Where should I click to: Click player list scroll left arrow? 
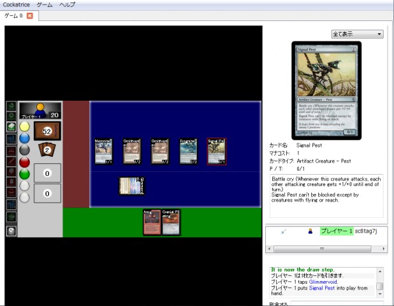(270, 249)
